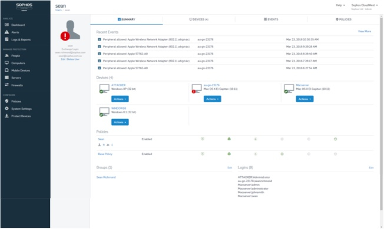
Task: Open the Base Policy link
Action: coord(105,154)
